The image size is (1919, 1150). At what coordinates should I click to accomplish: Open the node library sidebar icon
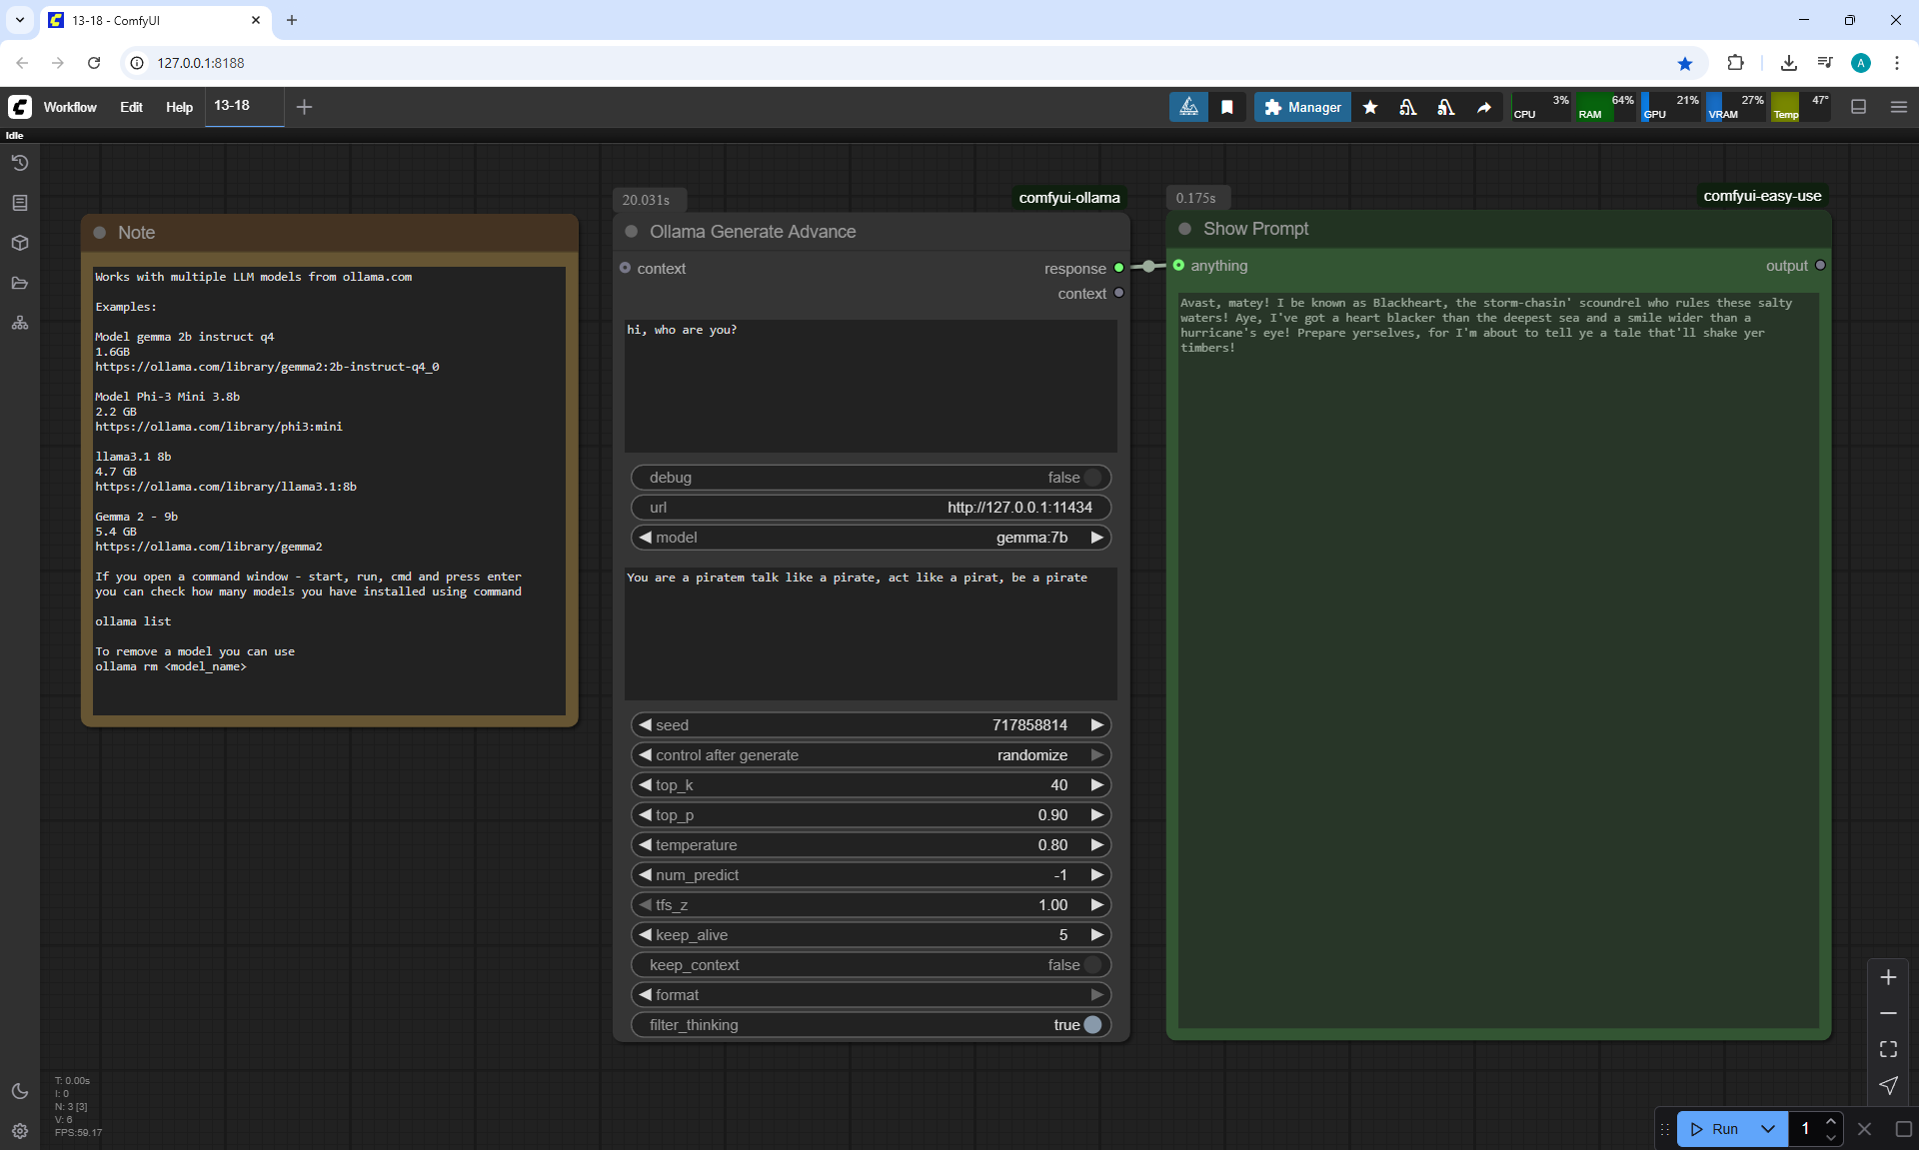pos(20,203)
